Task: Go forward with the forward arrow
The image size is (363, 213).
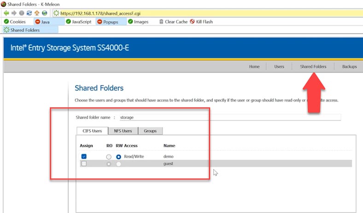Action: click(14, 13)
